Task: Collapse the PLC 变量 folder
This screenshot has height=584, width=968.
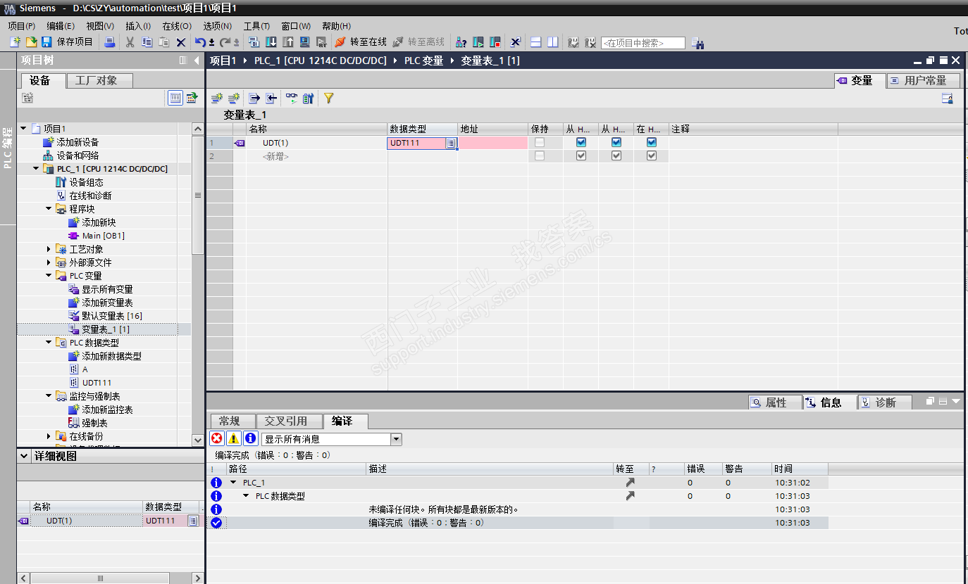Action: (49, 276)
